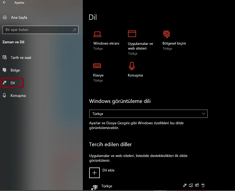Open the Bölge sidebar section
The image size is (235, 191).
pos(15,70)
